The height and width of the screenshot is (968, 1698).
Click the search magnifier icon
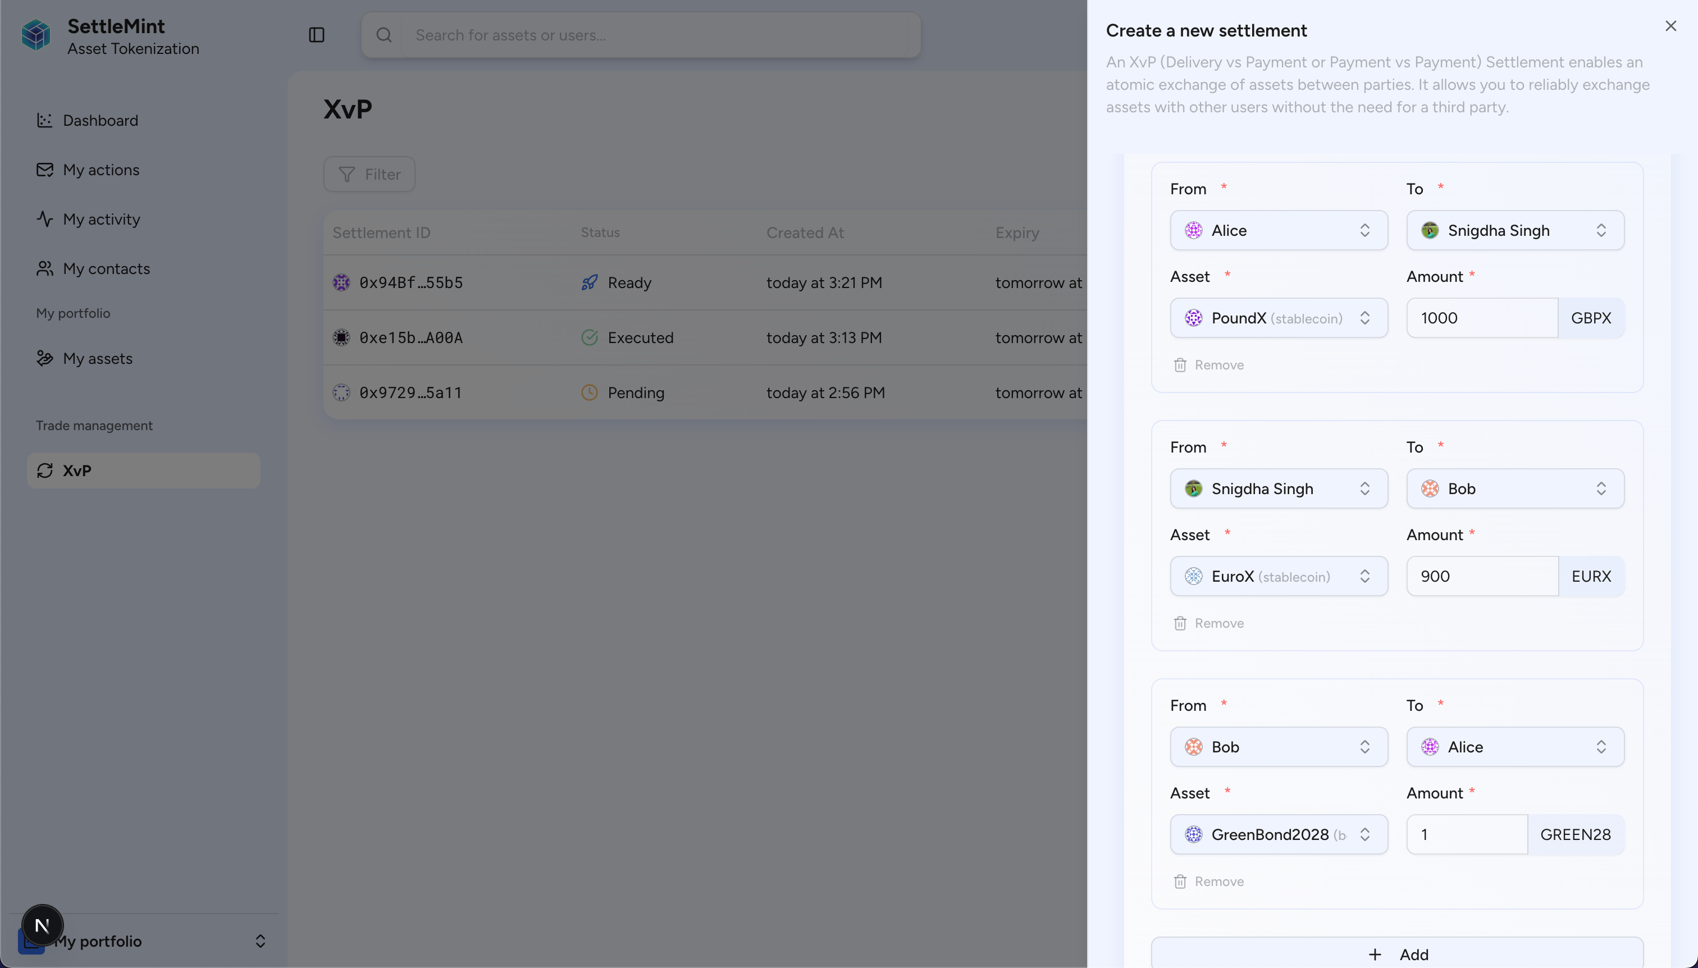(x=384, y=35)
